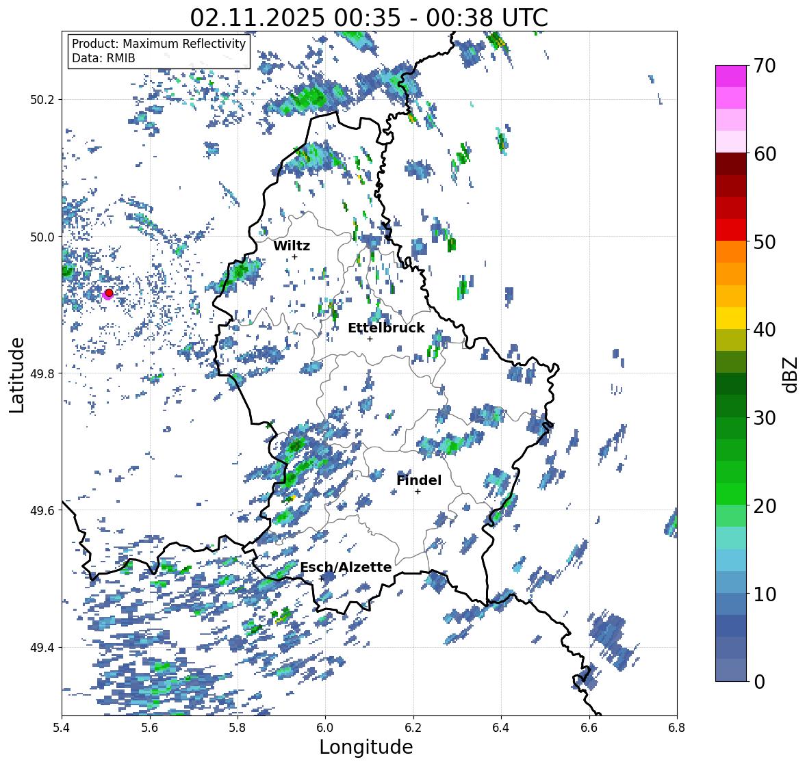Click the 40 tick label on the colorbar

765,330
